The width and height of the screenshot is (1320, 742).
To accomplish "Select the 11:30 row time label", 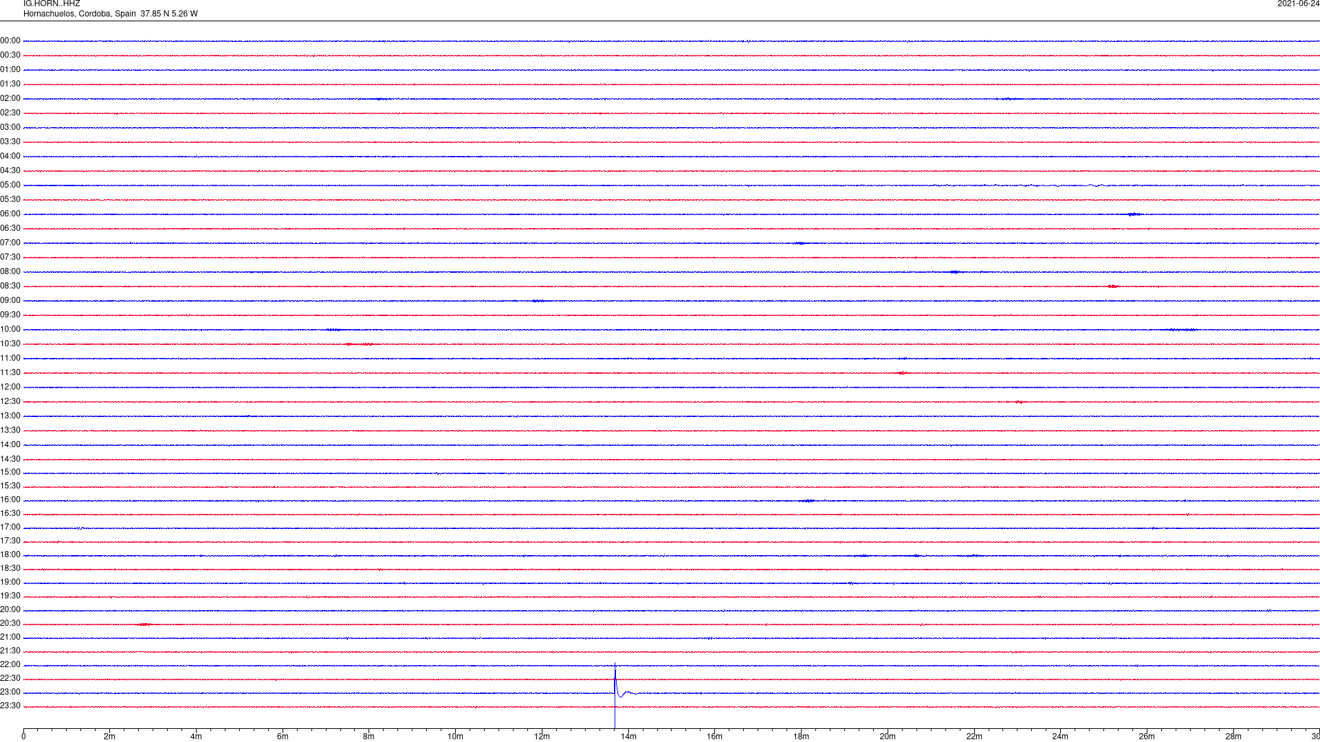I will tap(10, 372).
